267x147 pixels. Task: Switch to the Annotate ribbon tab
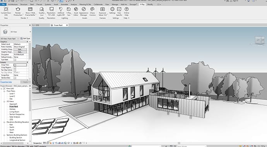[x=64, y=4]
